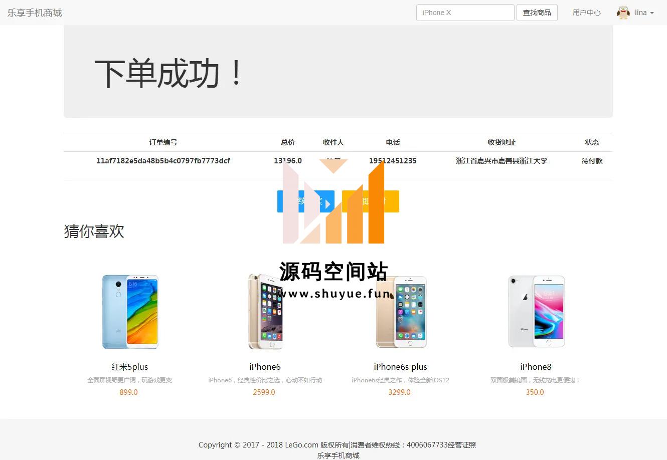Expand the lina account dropdown caret
Screen dimensions: 667x460
(x=652, y=13)
